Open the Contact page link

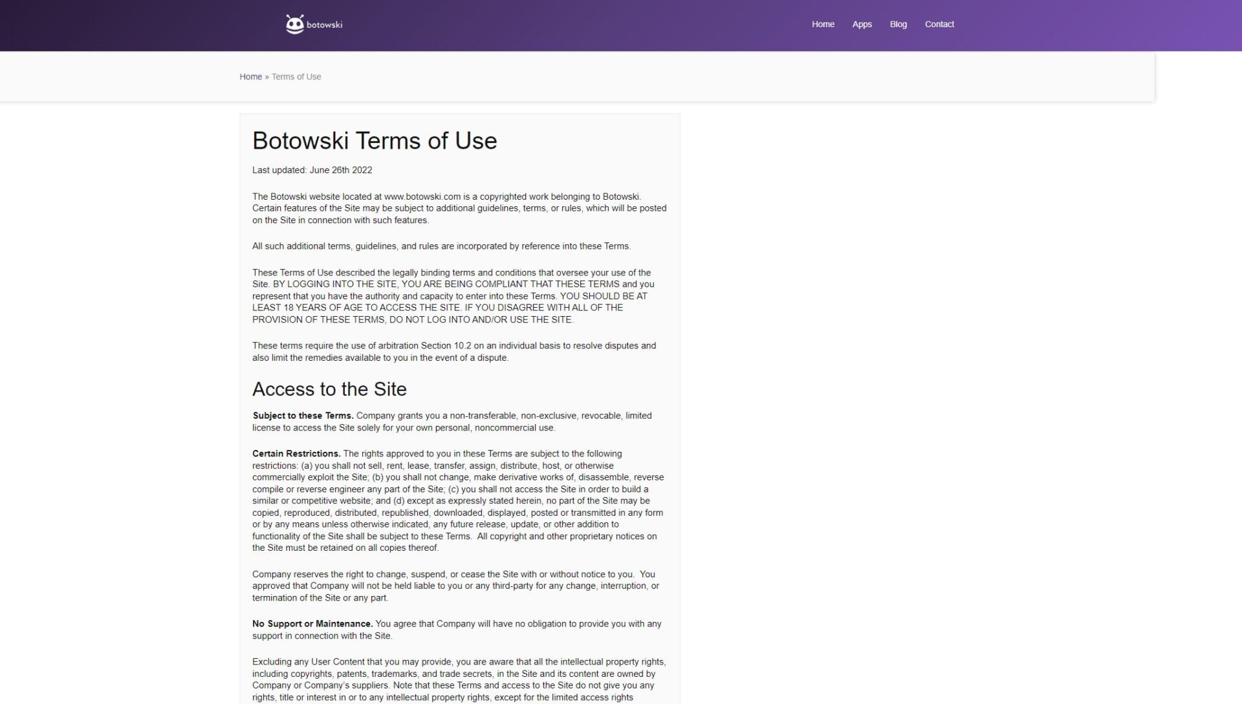pos(939,25)
